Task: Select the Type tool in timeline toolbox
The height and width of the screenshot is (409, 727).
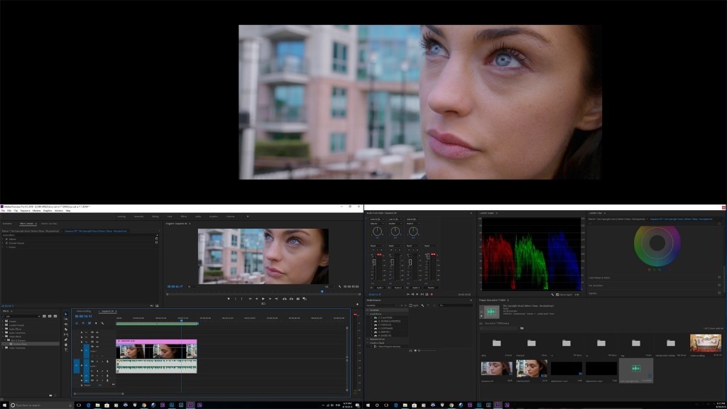Action: coord(66,349)
